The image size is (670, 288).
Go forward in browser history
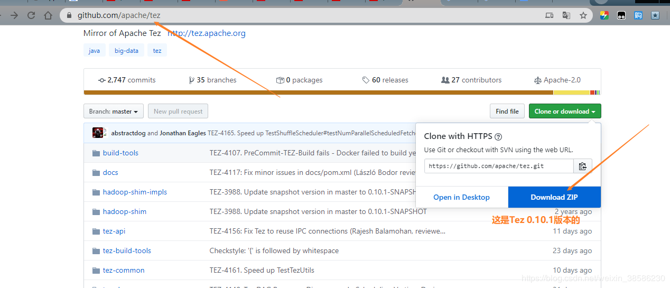[14, 15]
